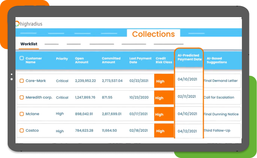The width and height of the screenshot is (257, 158).
Task: Click last payment date 03/17/2021
Action: pos(139,114)
